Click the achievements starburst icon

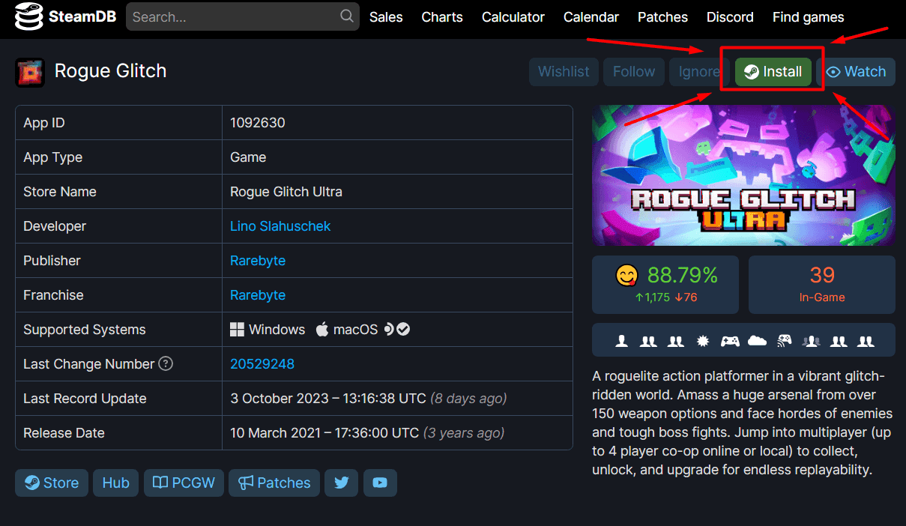tap(702, 341)
